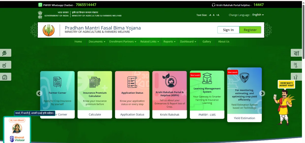Click the Register button
Viewport: 305px width, 143px height.
(x=250, y=30)
